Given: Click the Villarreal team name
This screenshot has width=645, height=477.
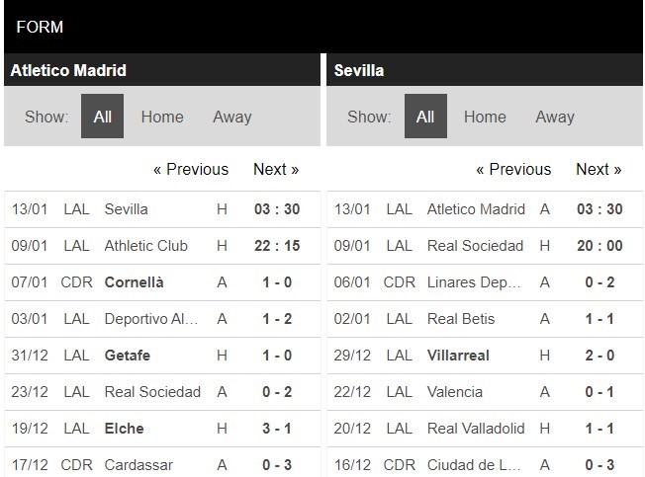Looking at the screenshot, I should coord(458,356).
